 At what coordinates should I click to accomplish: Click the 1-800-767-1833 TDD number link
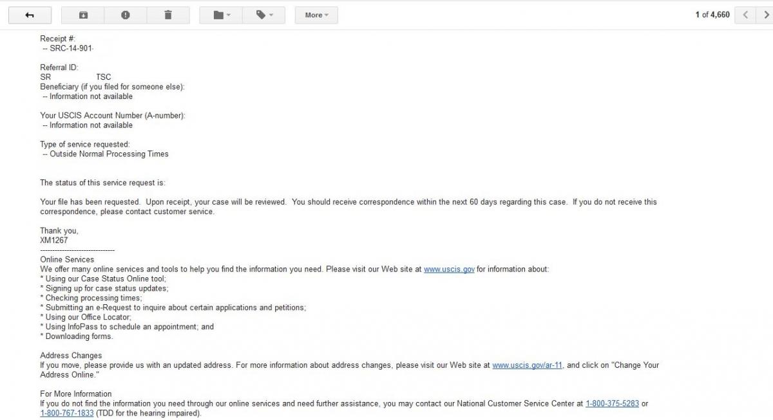click(67, 414)
